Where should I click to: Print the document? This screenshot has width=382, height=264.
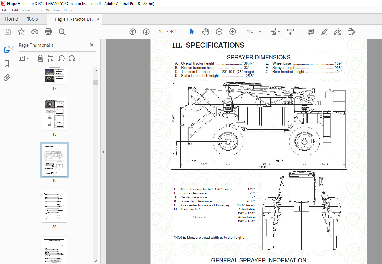pos(48,32)
